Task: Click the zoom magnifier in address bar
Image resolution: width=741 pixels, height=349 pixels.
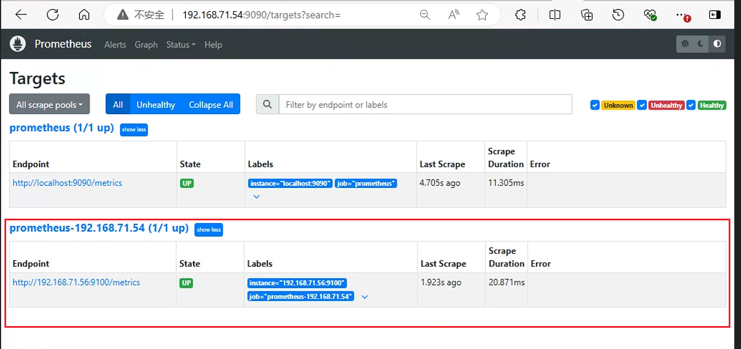Action: tap(425, 15)
